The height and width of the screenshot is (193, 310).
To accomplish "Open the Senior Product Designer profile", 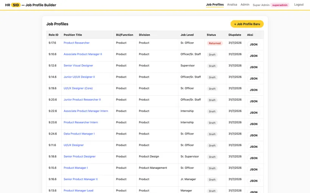I will coord(79,156).
